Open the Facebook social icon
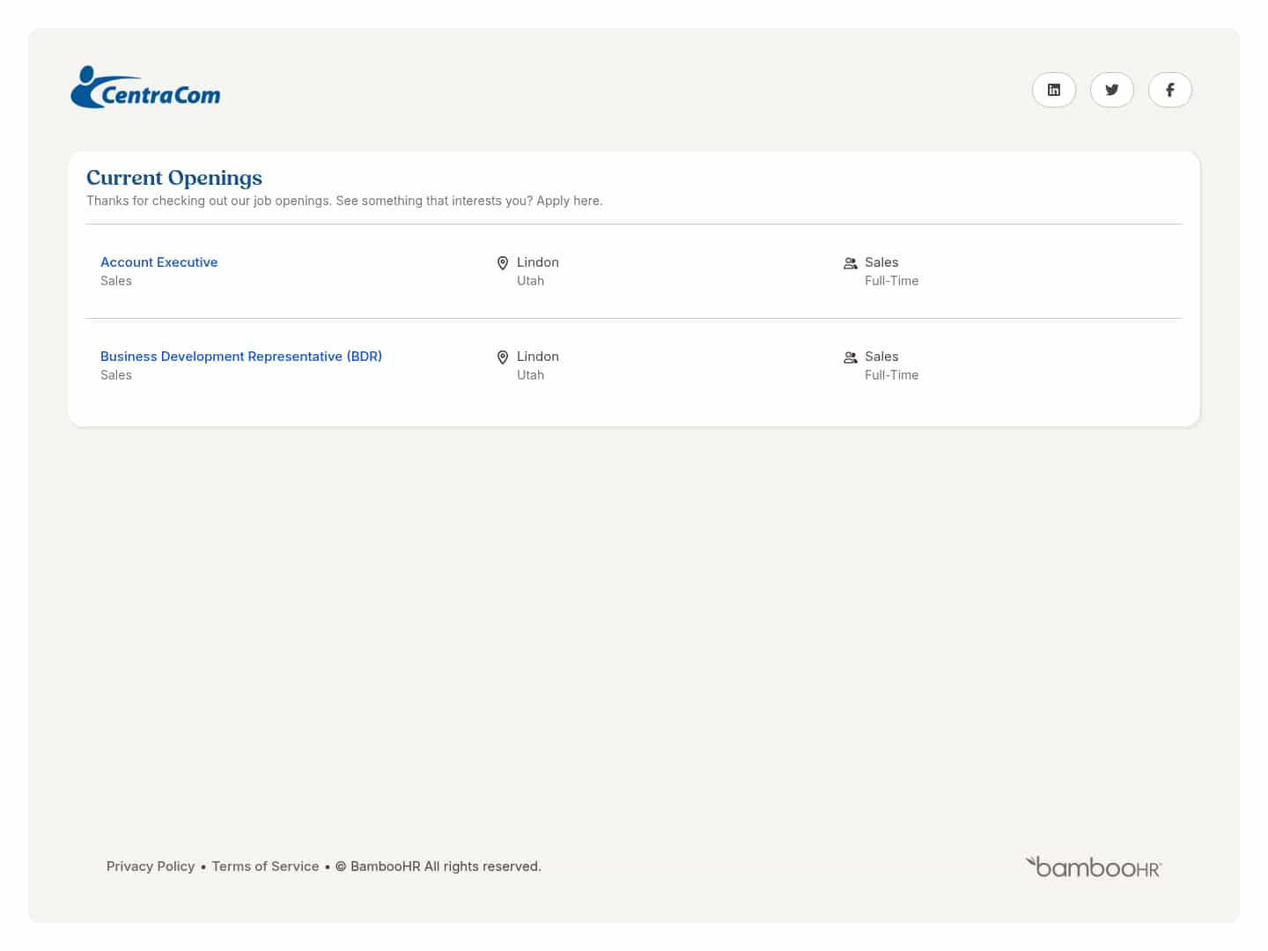Screen dimensions: 1268x951 coord(1169,90)
